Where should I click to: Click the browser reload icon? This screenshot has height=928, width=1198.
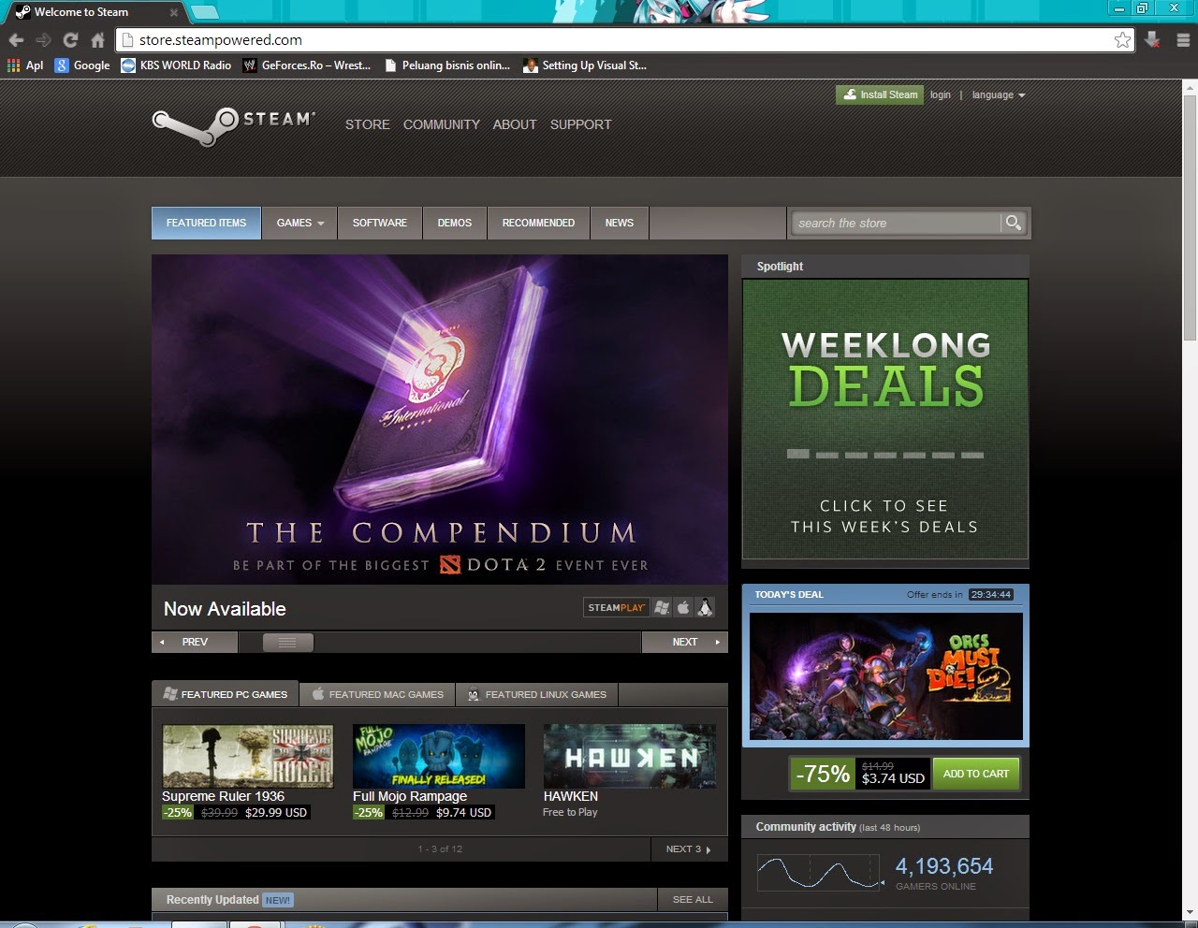point(70,40)
